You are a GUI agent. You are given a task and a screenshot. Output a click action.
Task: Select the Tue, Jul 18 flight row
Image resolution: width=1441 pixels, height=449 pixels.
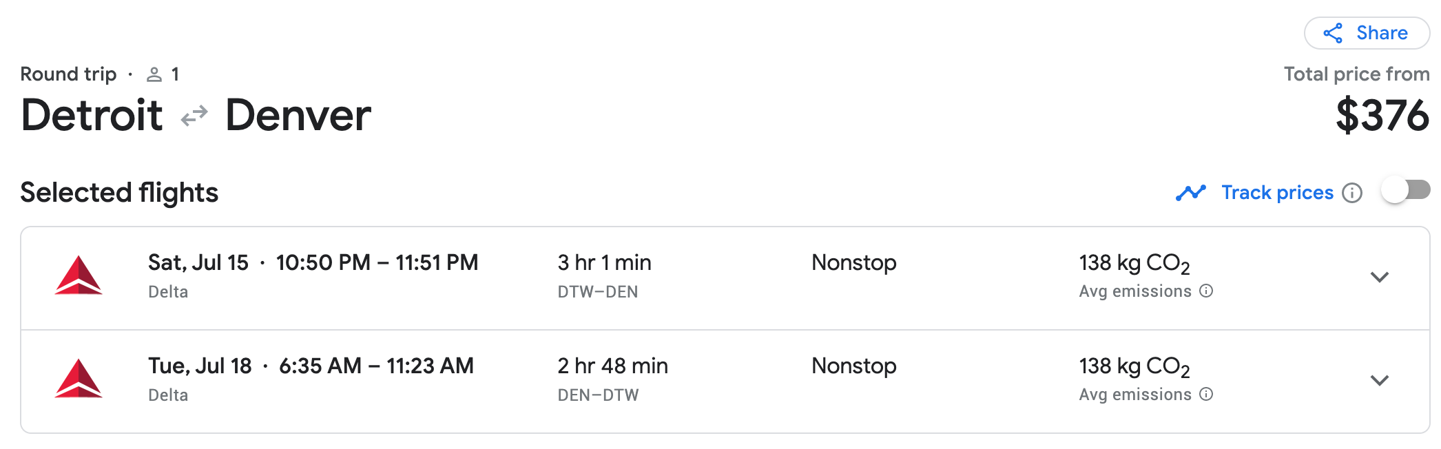click(x=725, y=382)
